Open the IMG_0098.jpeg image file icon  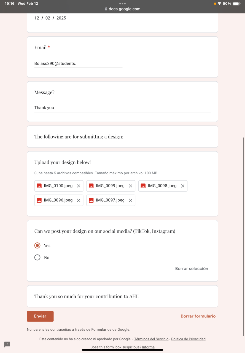tap(143, 186)
